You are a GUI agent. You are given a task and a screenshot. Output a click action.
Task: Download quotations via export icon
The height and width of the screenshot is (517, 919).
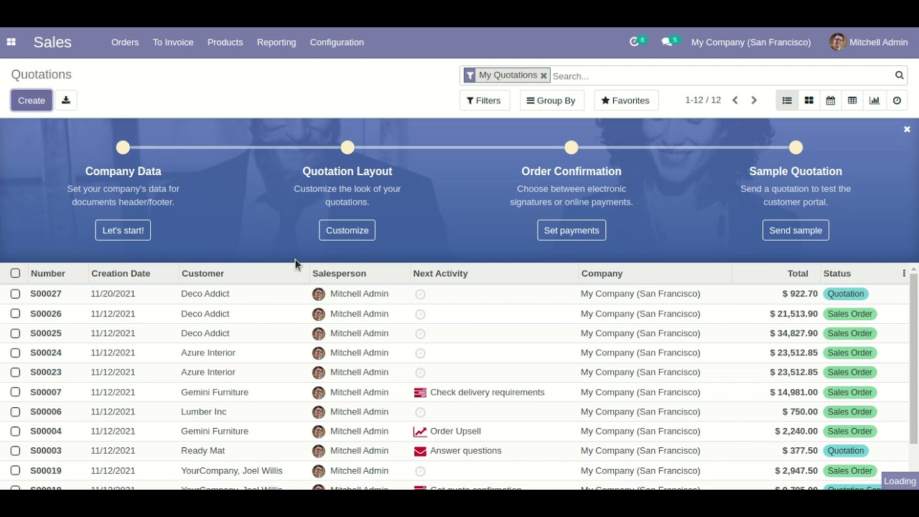(66, 101)
